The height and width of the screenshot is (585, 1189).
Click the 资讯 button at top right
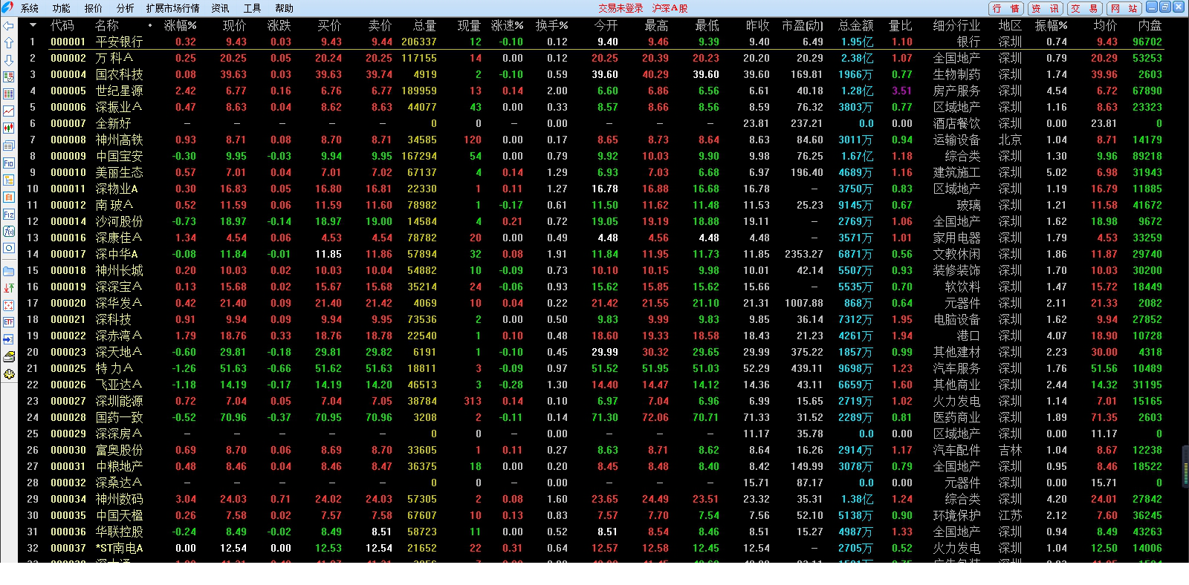point(1045,8)
